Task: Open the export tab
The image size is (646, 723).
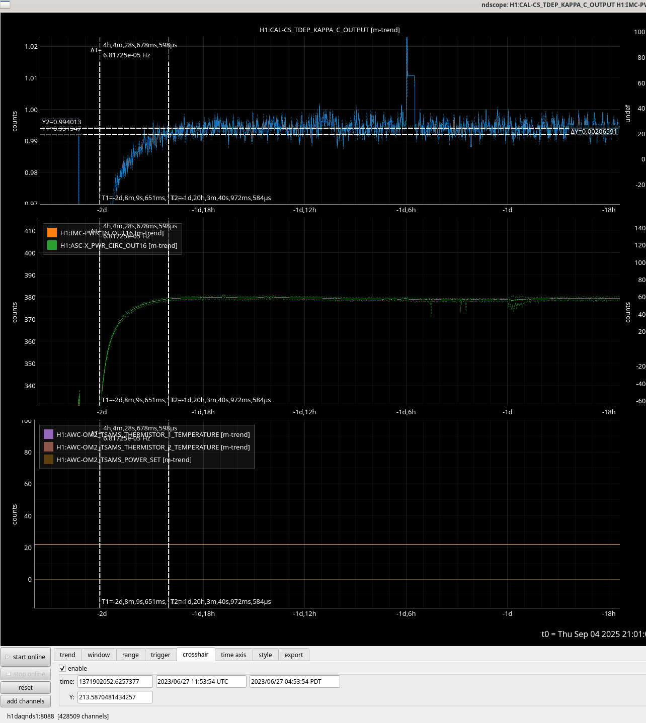Action: 293,655
